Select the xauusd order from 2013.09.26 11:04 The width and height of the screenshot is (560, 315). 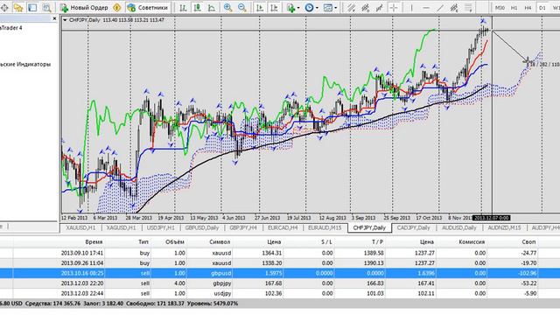(x=280, y=263)
